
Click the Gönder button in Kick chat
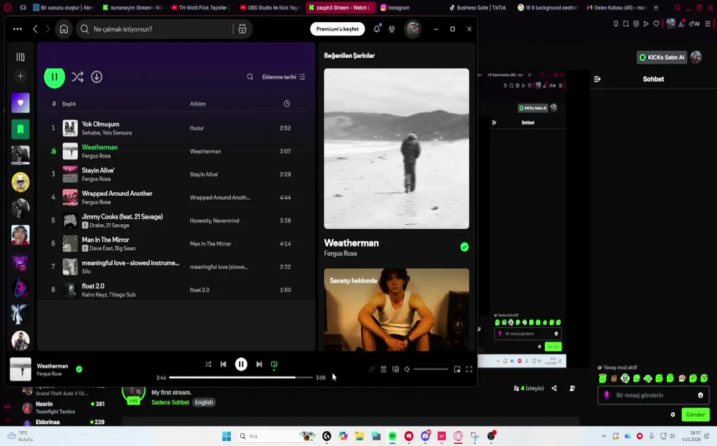(695, 414)
